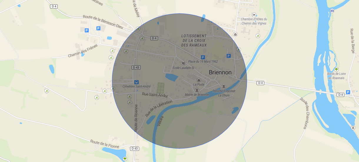Select the Mairie de Briennon building icon
This screenshot has height=162, width=359.
[197, 90]
